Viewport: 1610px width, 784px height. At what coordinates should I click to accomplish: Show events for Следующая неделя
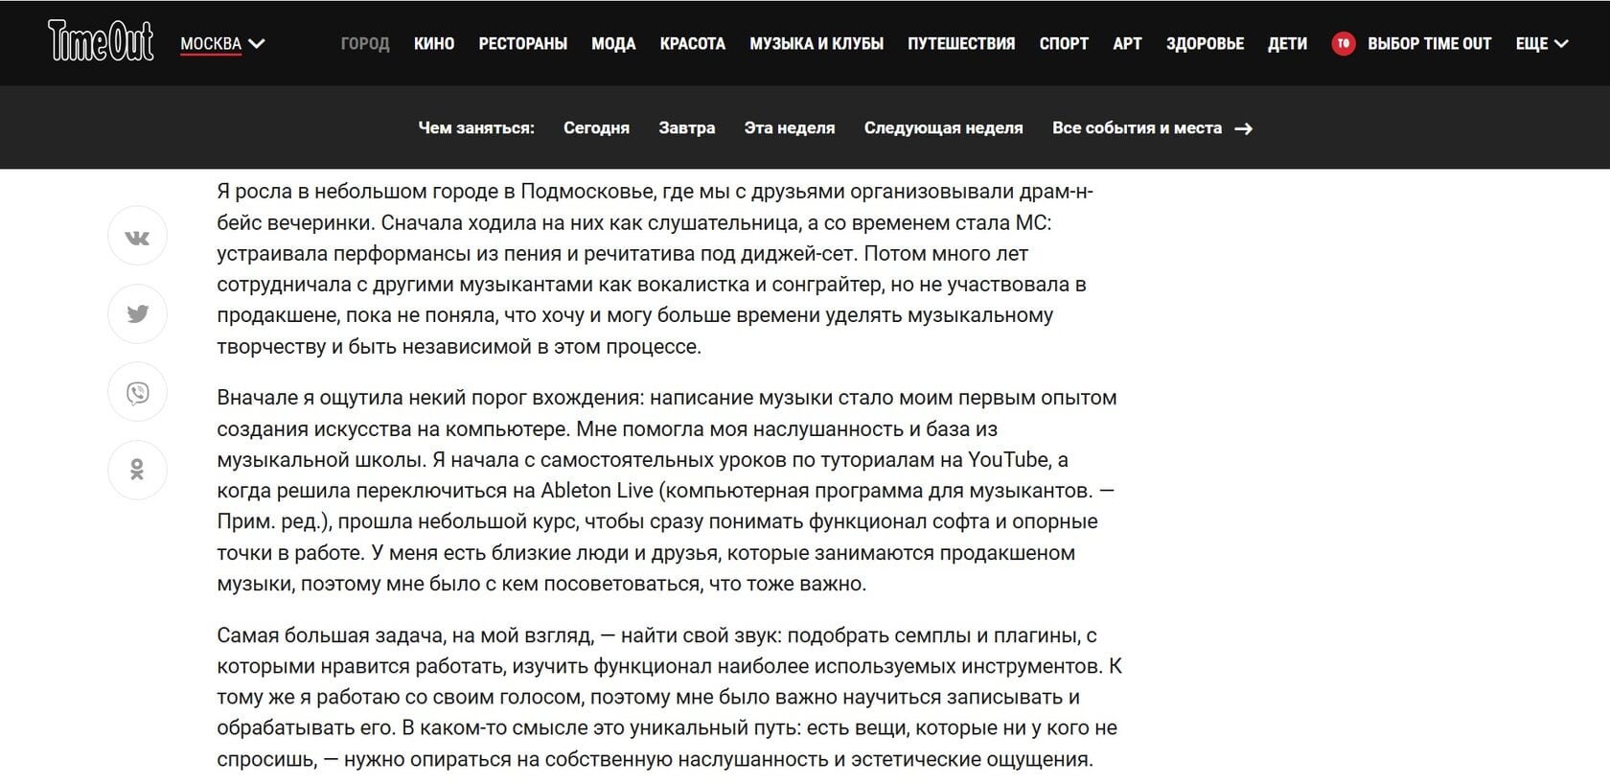943,127
